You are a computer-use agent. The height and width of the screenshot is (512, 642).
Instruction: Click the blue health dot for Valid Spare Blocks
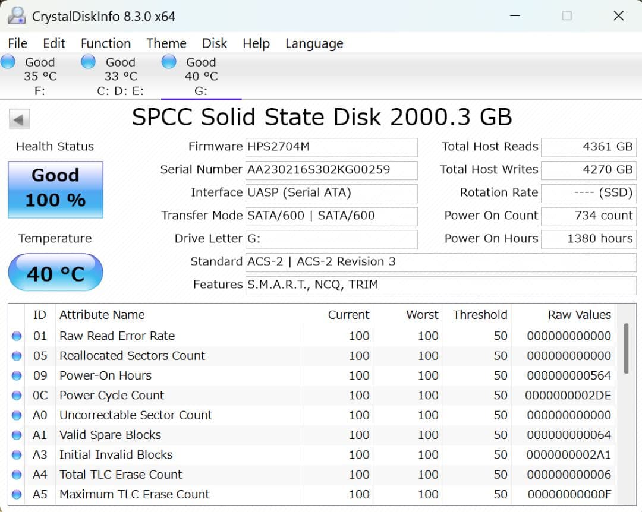pyautogui.click(x=17, y=435)
